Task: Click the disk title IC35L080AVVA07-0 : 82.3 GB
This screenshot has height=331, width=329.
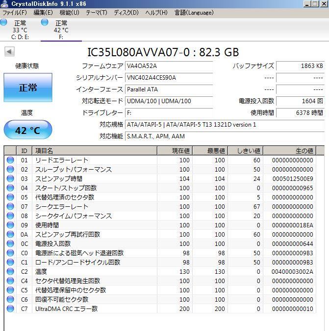Action: coord(163,52)
